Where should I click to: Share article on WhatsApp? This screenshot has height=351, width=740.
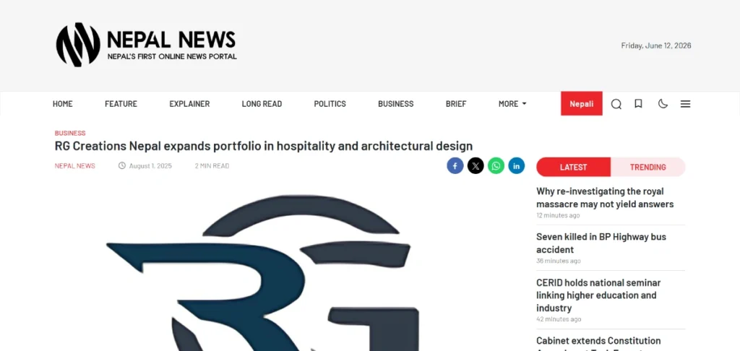[x=496, y=165]
